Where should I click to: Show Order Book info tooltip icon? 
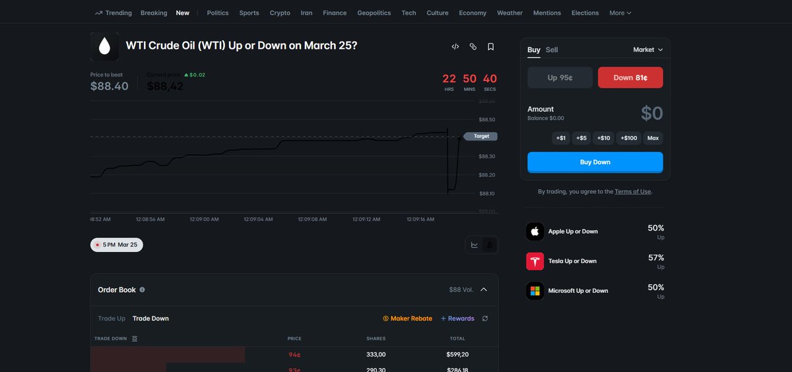[143, 290]
